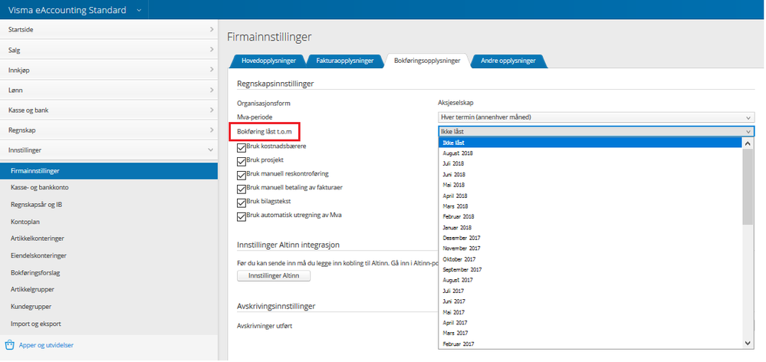Screen dimensions: 766x362
Task: Switch to Hovedopplysninger tab
Action: pyautogui.click(x=268, y=61)
